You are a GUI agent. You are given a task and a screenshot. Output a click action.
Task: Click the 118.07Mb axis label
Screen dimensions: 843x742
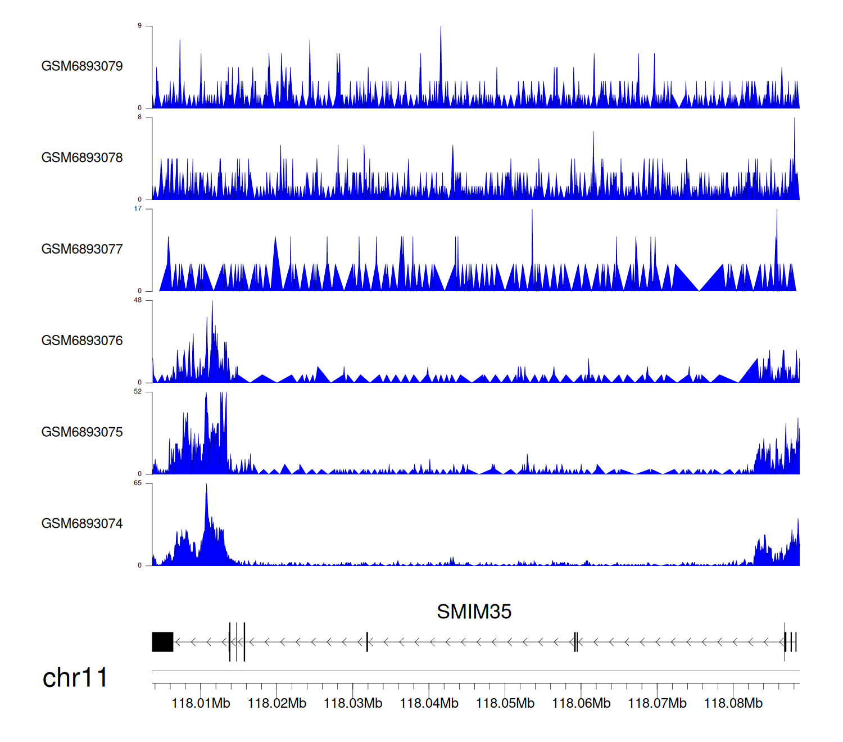(657, 703)
